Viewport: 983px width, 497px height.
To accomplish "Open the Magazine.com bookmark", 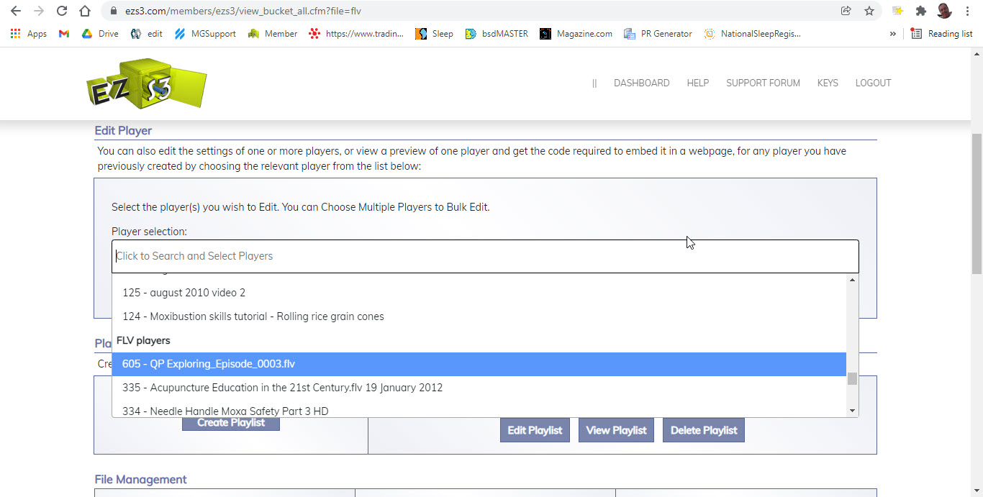I will click(576, 34).
